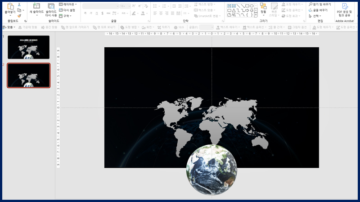
Task: Open the font size dropdown showing 16+
Action: click(125, 6)
